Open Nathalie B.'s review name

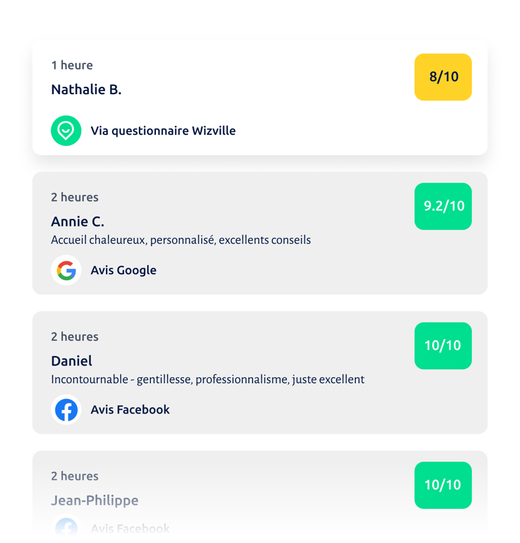86,89
